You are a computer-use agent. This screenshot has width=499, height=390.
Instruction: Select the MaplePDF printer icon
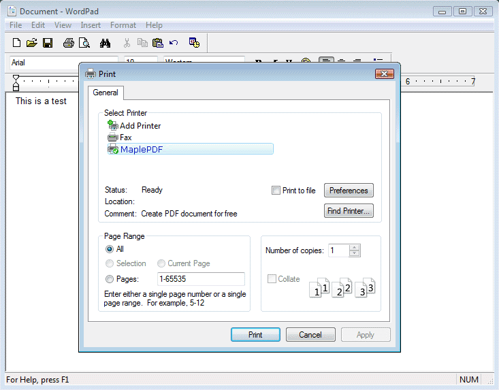[112, 149]
